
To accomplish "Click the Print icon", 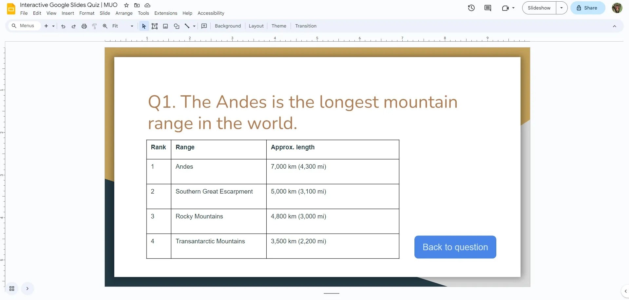I will coord(84,26).
